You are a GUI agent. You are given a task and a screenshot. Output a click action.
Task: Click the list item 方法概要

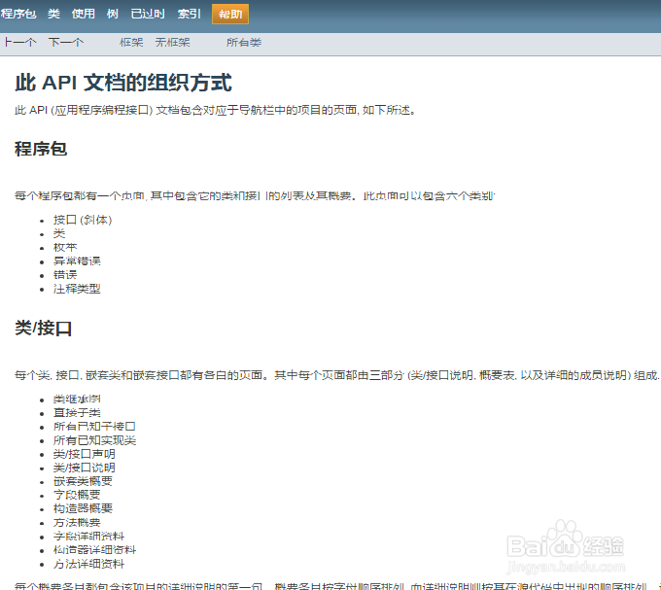[77, 523]
